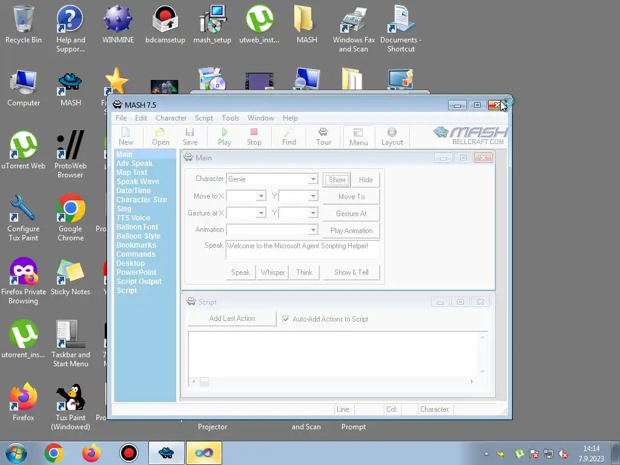The height and width of the screenshot is (465, 620).
Task: Select the mash_setup installer icon
Action: tap(213, 24)
